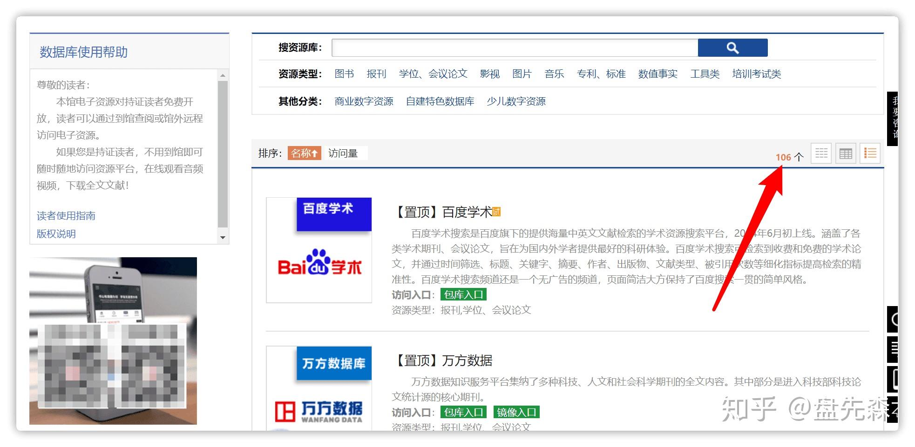Switch to table grid view icon
Image resolution: width=915 pixels, height=447 pixels.
[845, 153]
